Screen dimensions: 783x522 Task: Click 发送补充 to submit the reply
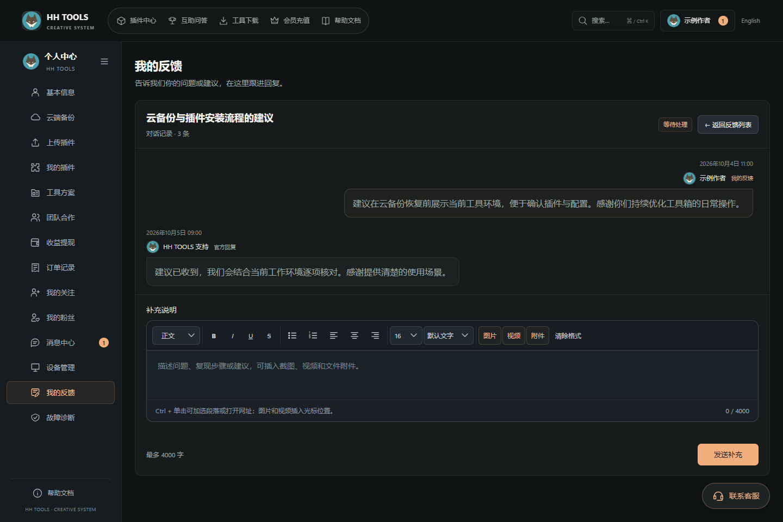point(728,455)
